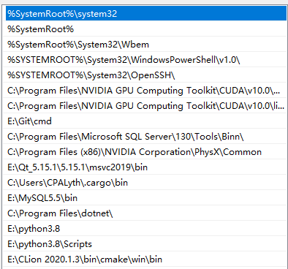Click the E:\Git\cmd entry

[145, 121]
